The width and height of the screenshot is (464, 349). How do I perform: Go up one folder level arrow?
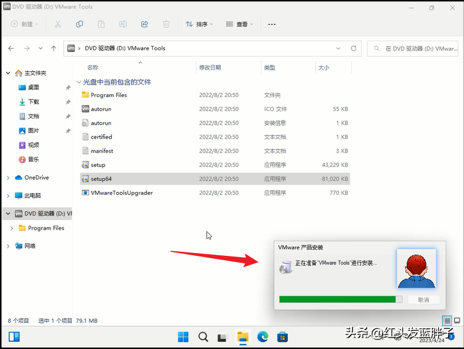[54, 48]
